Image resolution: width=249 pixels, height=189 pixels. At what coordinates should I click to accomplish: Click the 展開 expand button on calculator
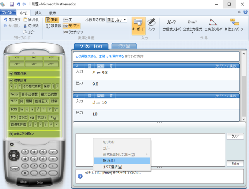click(x=29, y=101)
